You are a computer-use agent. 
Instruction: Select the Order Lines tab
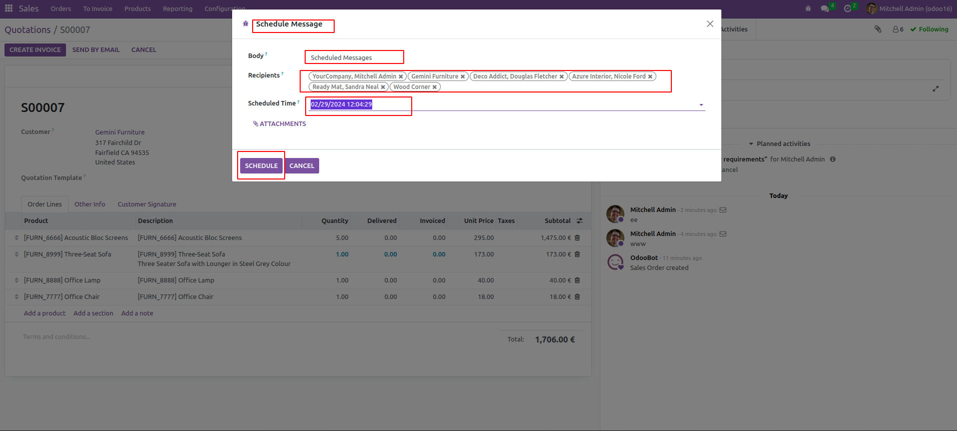point(45,204)
